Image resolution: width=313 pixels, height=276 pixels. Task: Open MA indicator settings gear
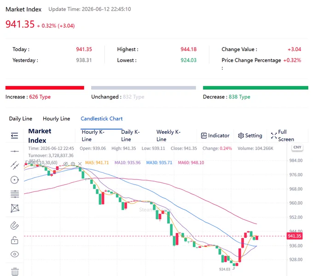point(73,164)
